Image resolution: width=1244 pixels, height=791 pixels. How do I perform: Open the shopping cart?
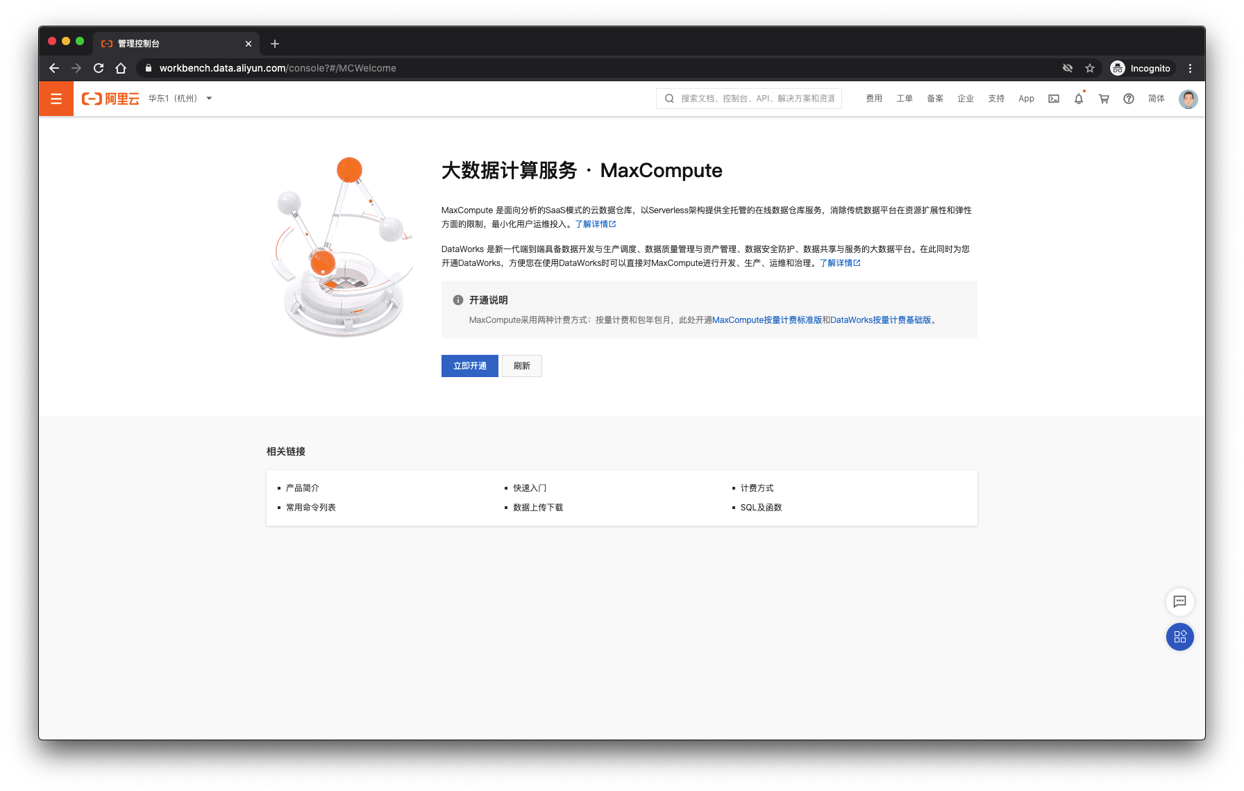coord(1103,99)
